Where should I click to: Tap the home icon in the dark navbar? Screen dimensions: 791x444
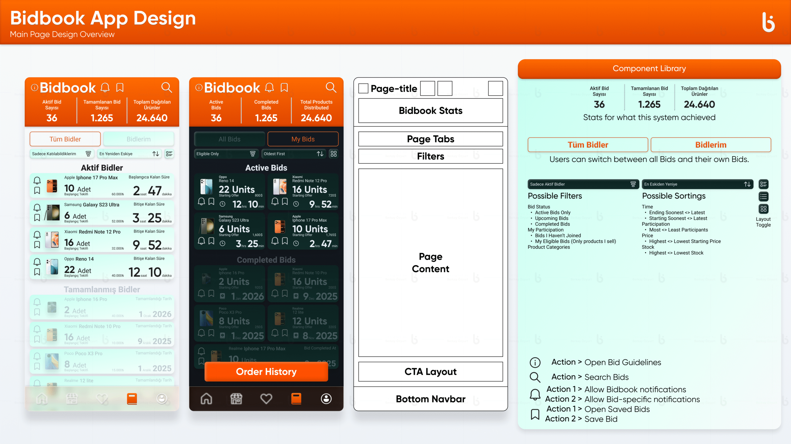pyautogui.click(x=206, y=398)
